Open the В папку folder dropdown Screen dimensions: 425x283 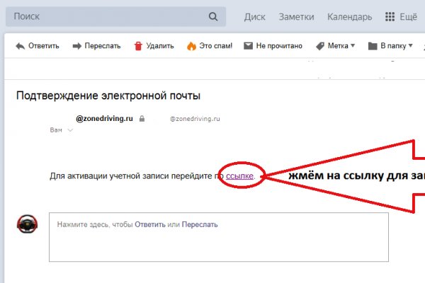click(390, 46)
